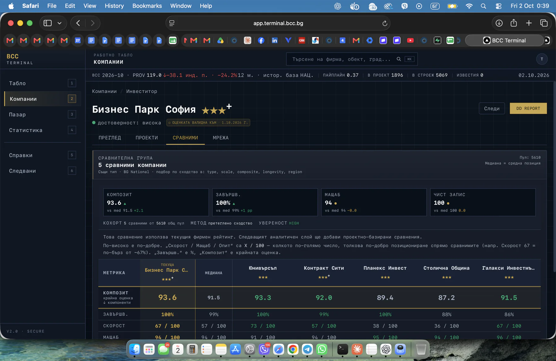Open the Галакси Инвестмъ… column header
556x361 pixels.
click(508, 272)
